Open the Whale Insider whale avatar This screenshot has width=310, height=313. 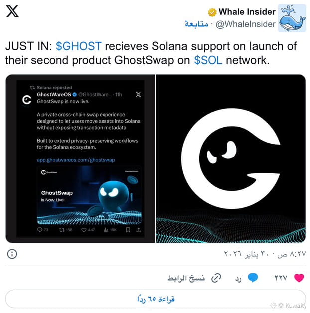(292, 18)
